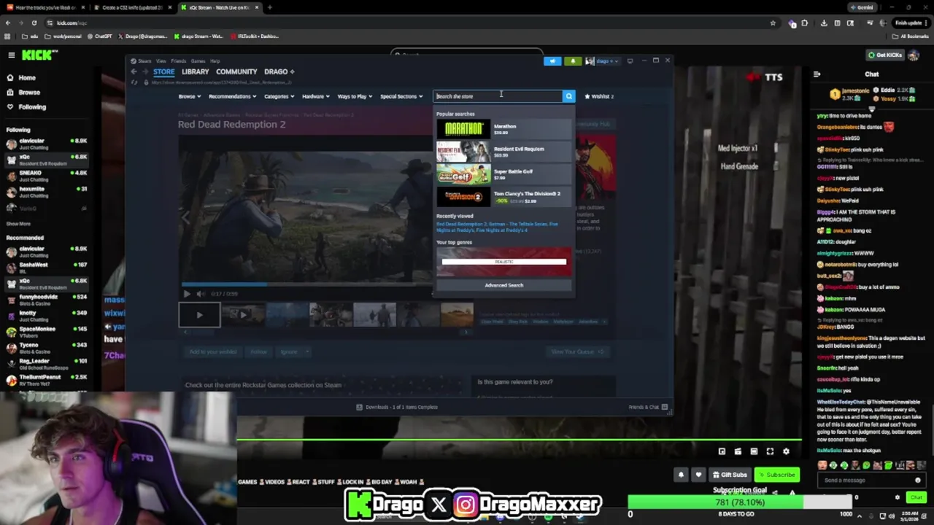The image size is (934, 525).
Task: Collapse the Kick chat panel
Action: [817, 74]
